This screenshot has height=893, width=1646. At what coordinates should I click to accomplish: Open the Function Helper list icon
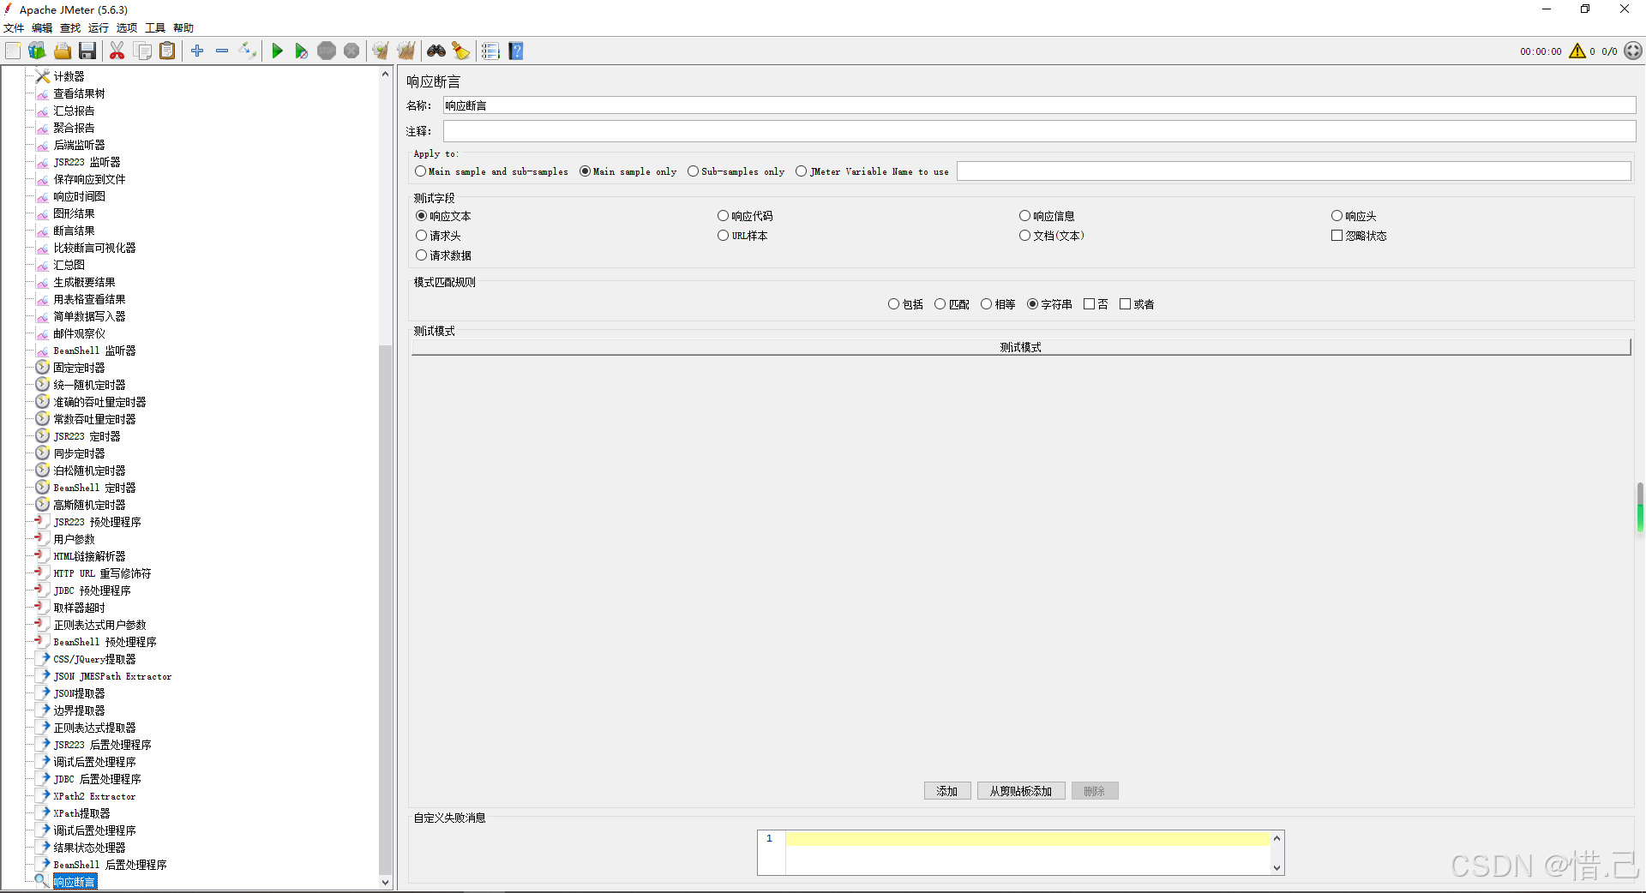[x=490, y=51]
